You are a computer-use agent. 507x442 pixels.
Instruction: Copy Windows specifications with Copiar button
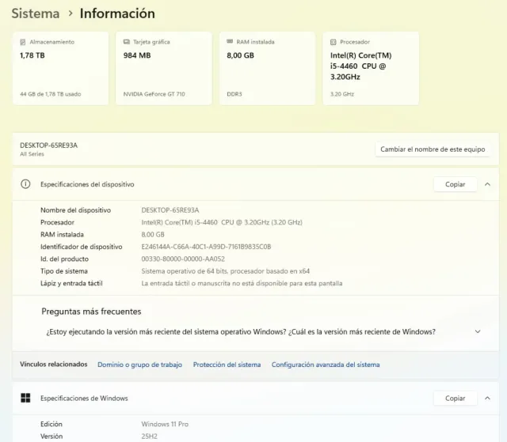point(455,398)
